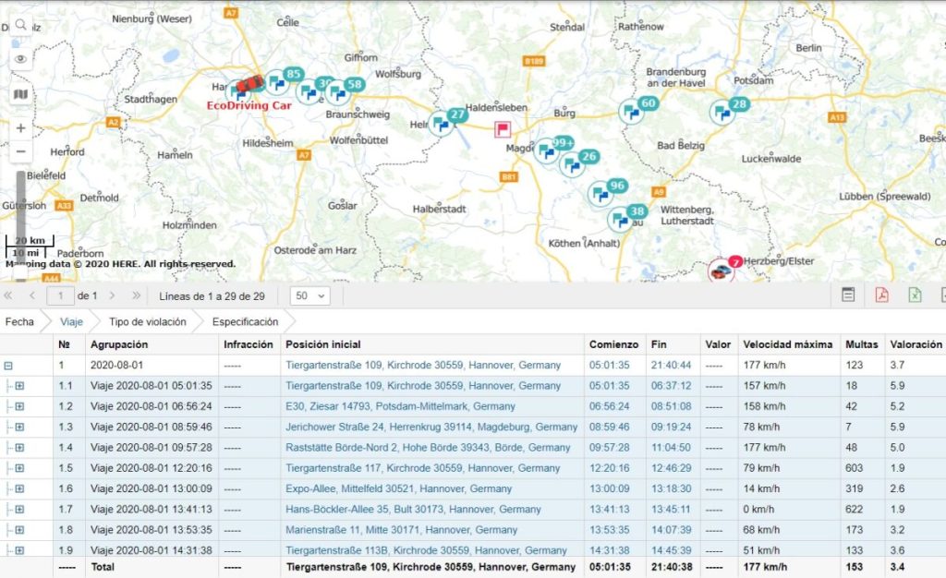The image size is (946, 578).
Task: Export the report to Excel
Action: coord(915,295)
